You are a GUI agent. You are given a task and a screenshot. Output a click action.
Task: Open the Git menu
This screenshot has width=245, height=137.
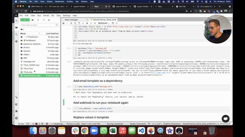53,16
